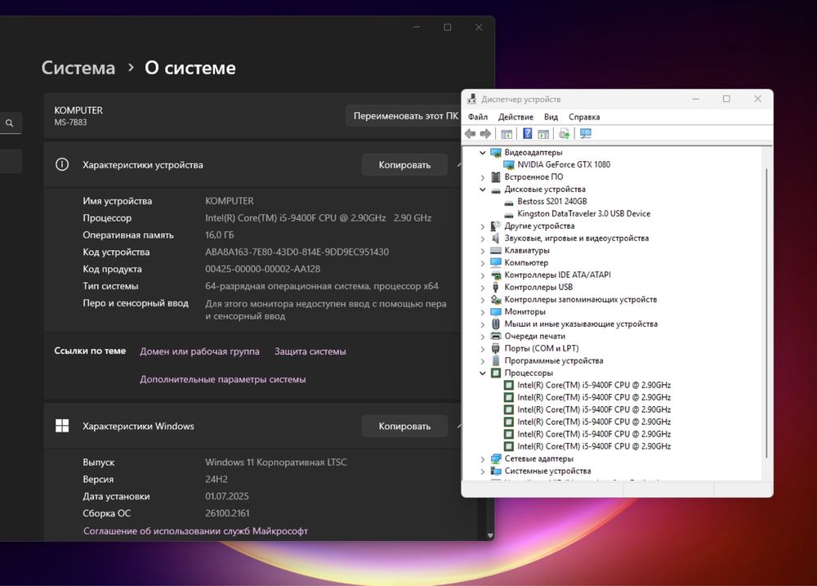Click the Видеоадаптеры category icon

[x=496, y=152]
